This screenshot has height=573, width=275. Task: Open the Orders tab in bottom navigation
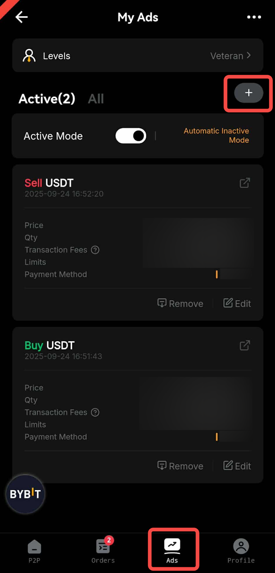point(103,550)
